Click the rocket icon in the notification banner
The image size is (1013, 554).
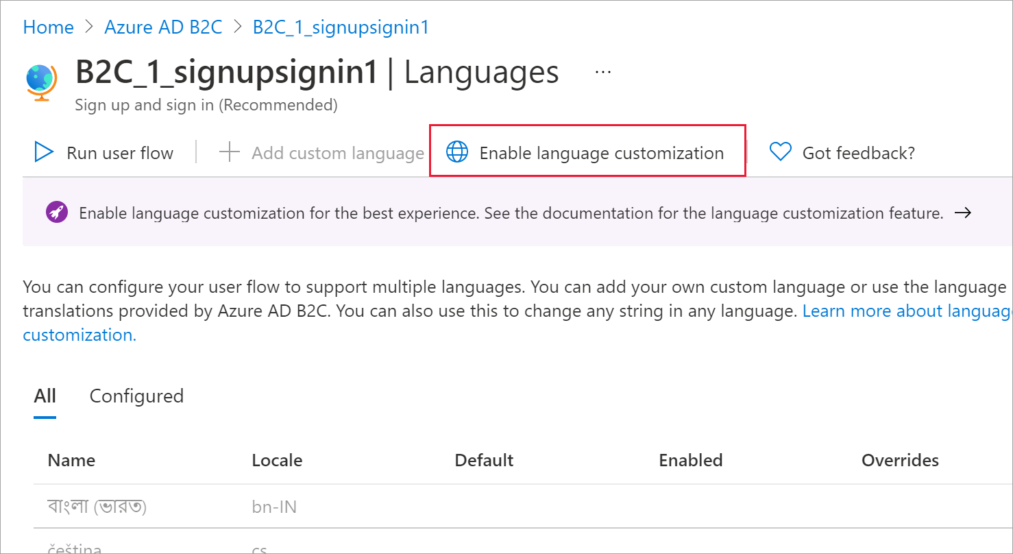[56, 212]
